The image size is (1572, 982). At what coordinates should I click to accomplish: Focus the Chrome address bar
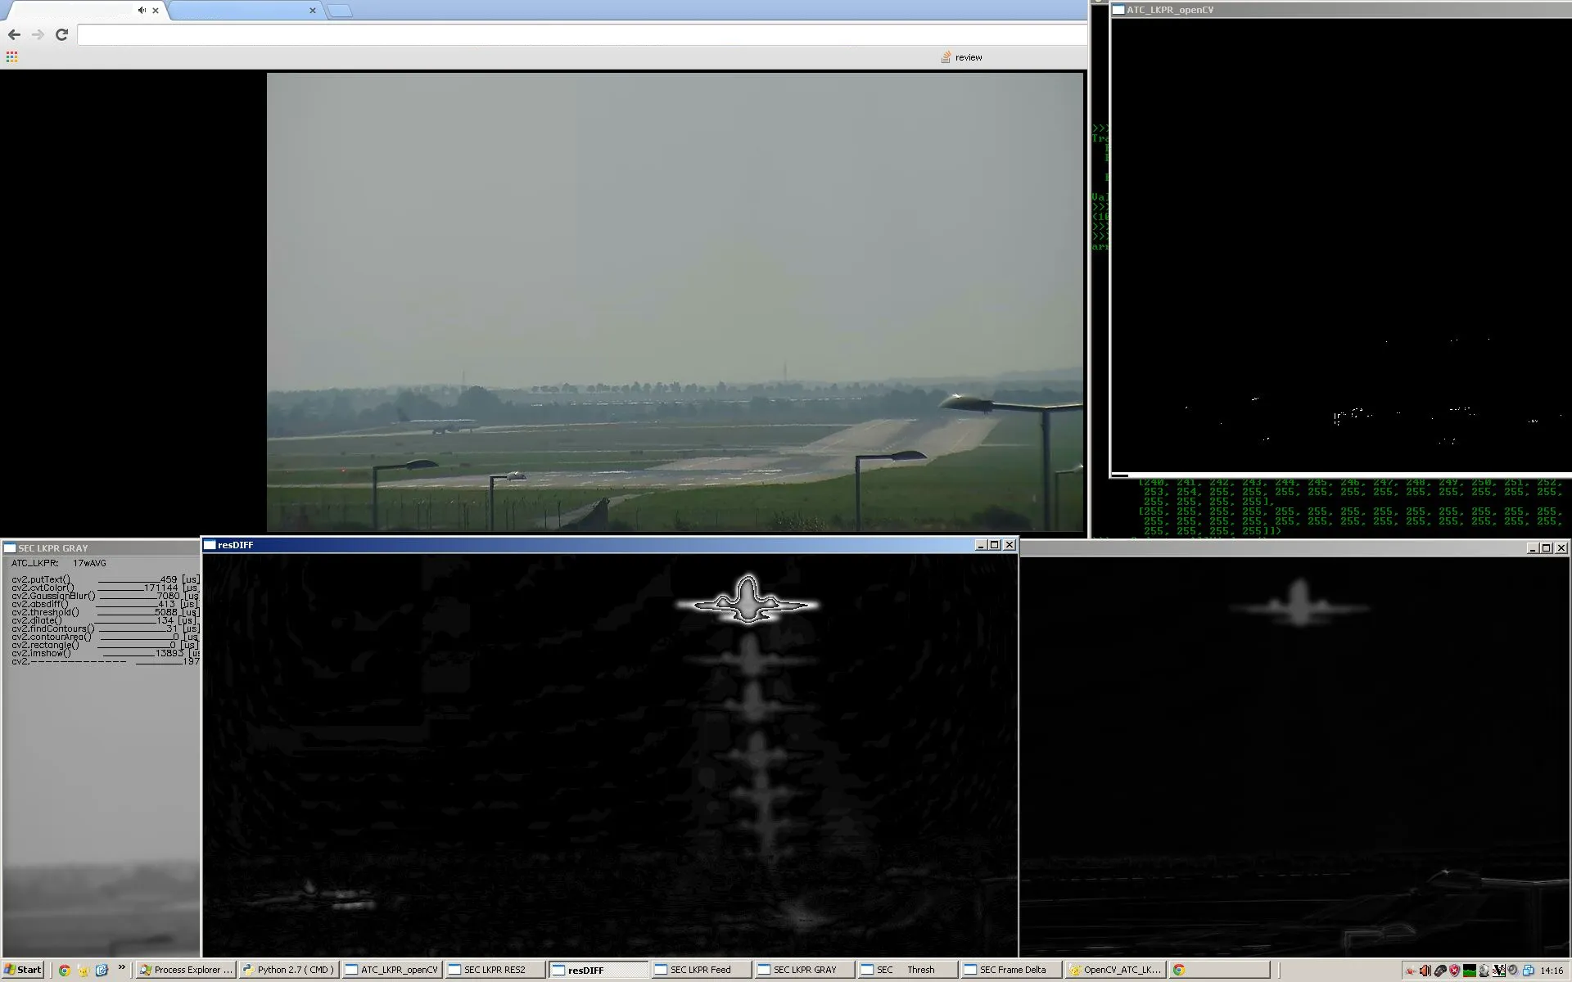(x=573, y=34)
